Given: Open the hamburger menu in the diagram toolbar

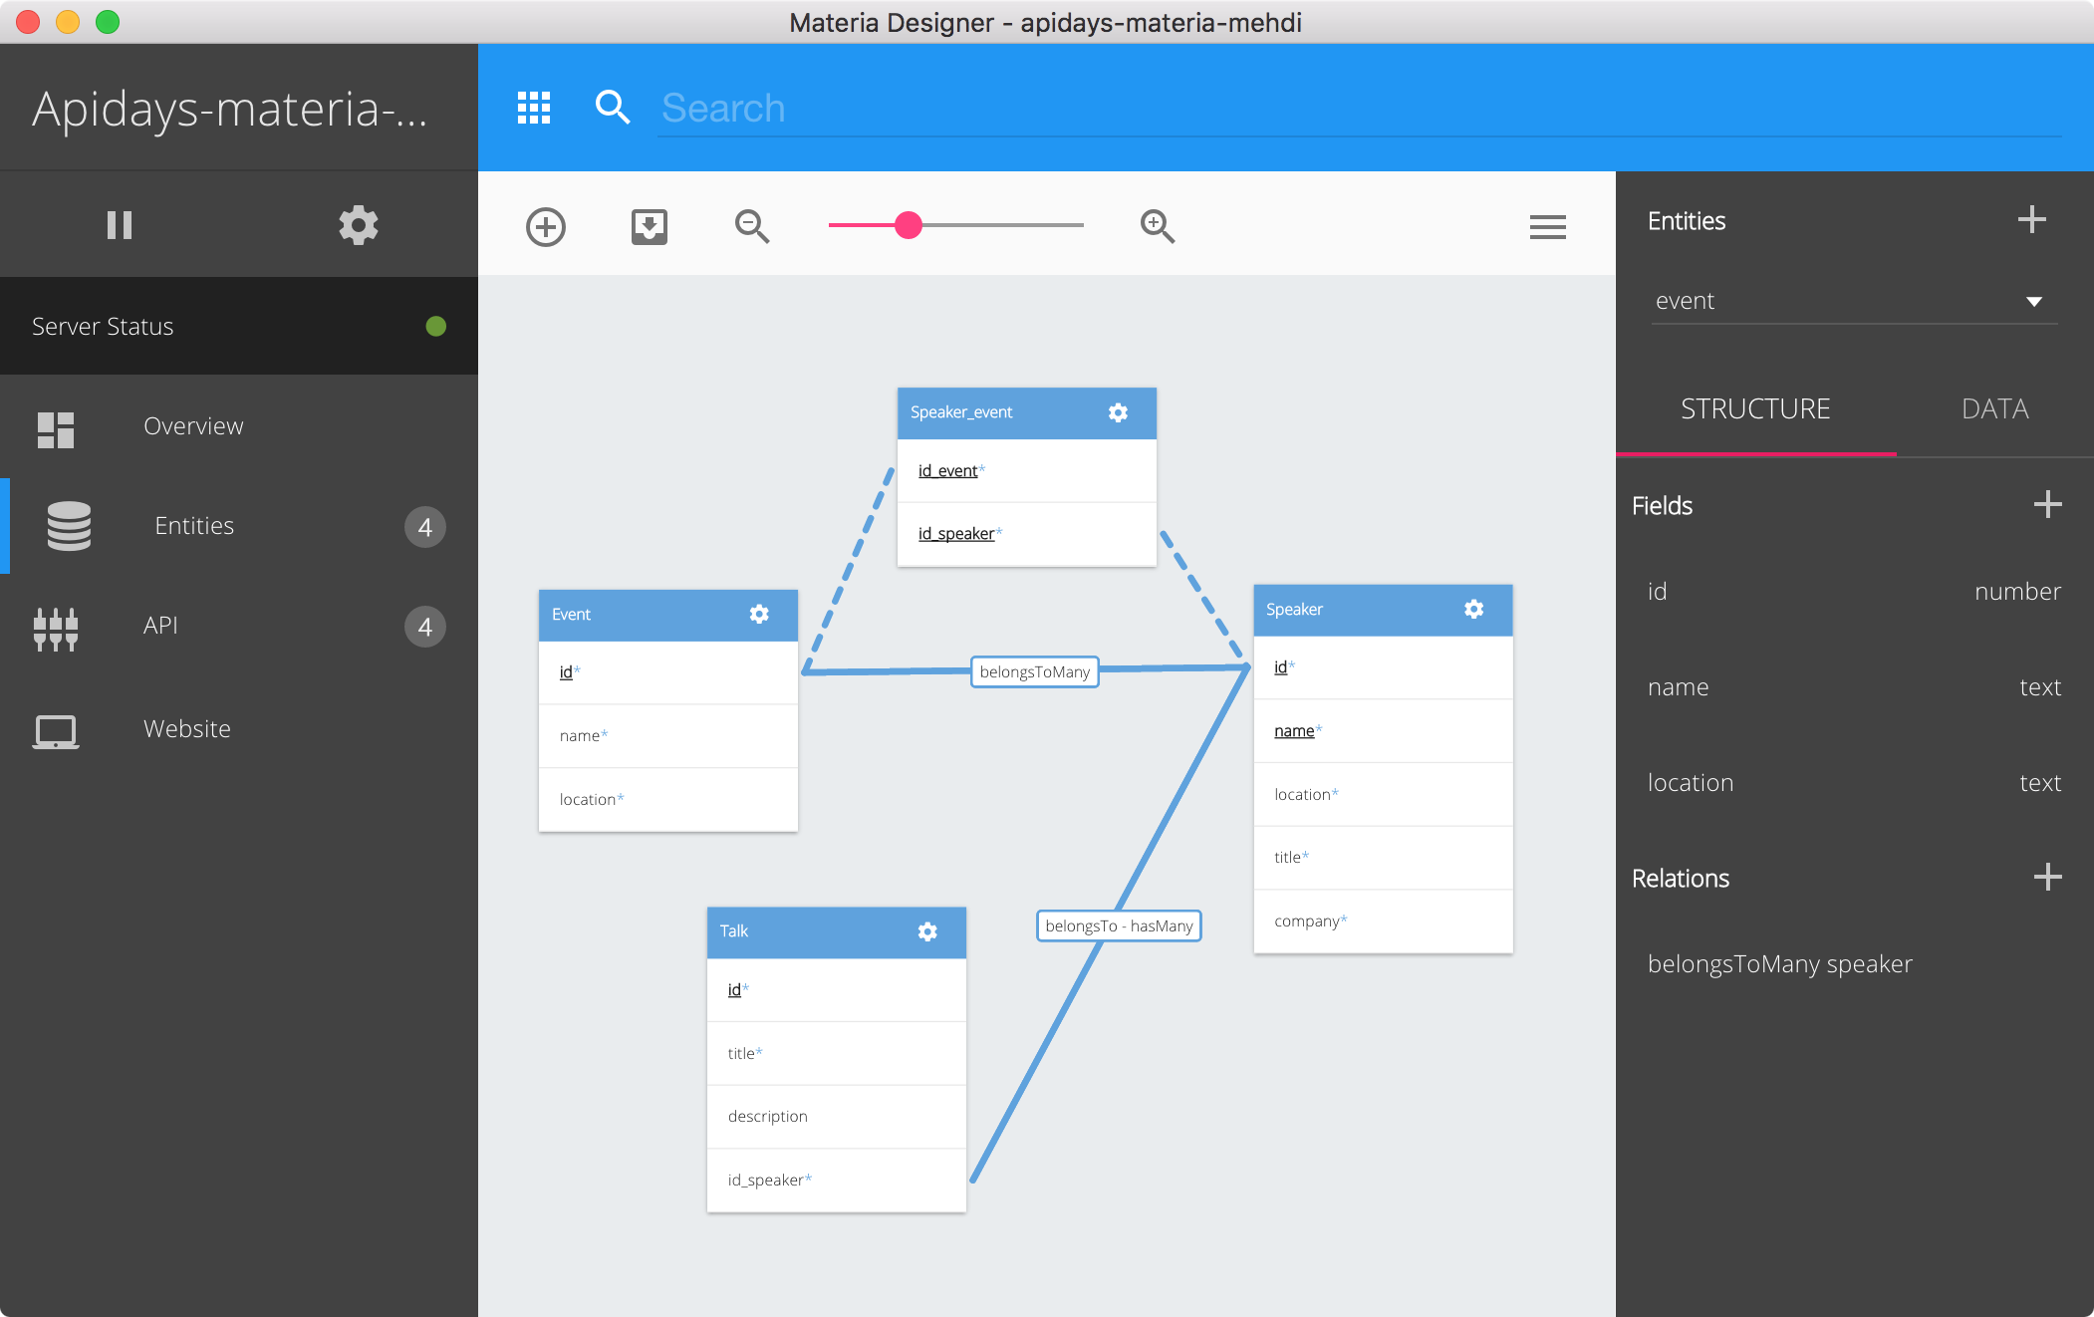Looking at the screenshot, I should (1547, 227).
